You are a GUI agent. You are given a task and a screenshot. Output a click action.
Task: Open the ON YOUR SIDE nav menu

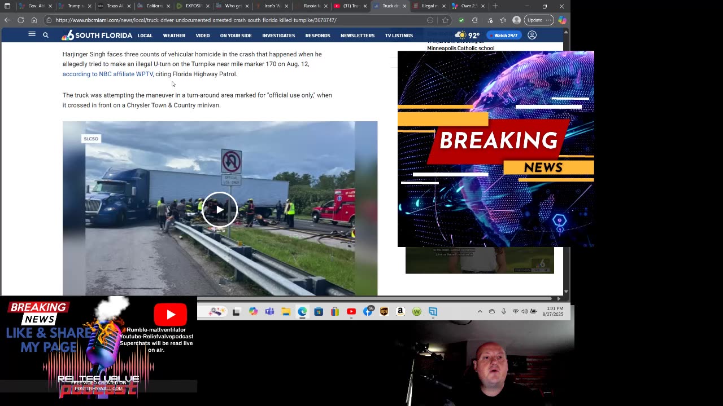click(236, 36)
